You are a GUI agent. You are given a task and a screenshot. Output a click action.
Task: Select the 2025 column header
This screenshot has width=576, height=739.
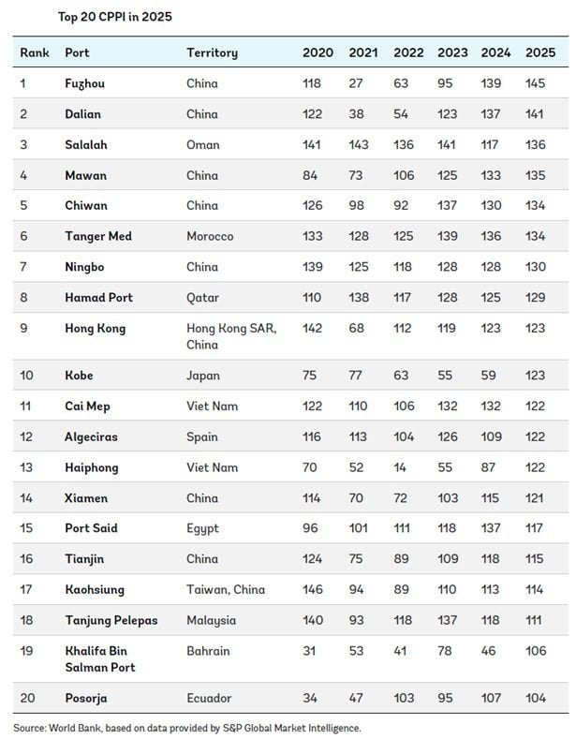(x=540, y=52)
